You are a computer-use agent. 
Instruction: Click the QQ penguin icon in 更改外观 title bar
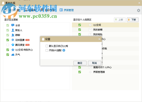[x=3, y=3]
